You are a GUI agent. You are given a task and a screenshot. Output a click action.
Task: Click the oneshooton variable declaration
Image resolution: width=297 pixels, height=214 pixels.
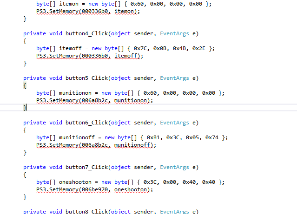75,182
